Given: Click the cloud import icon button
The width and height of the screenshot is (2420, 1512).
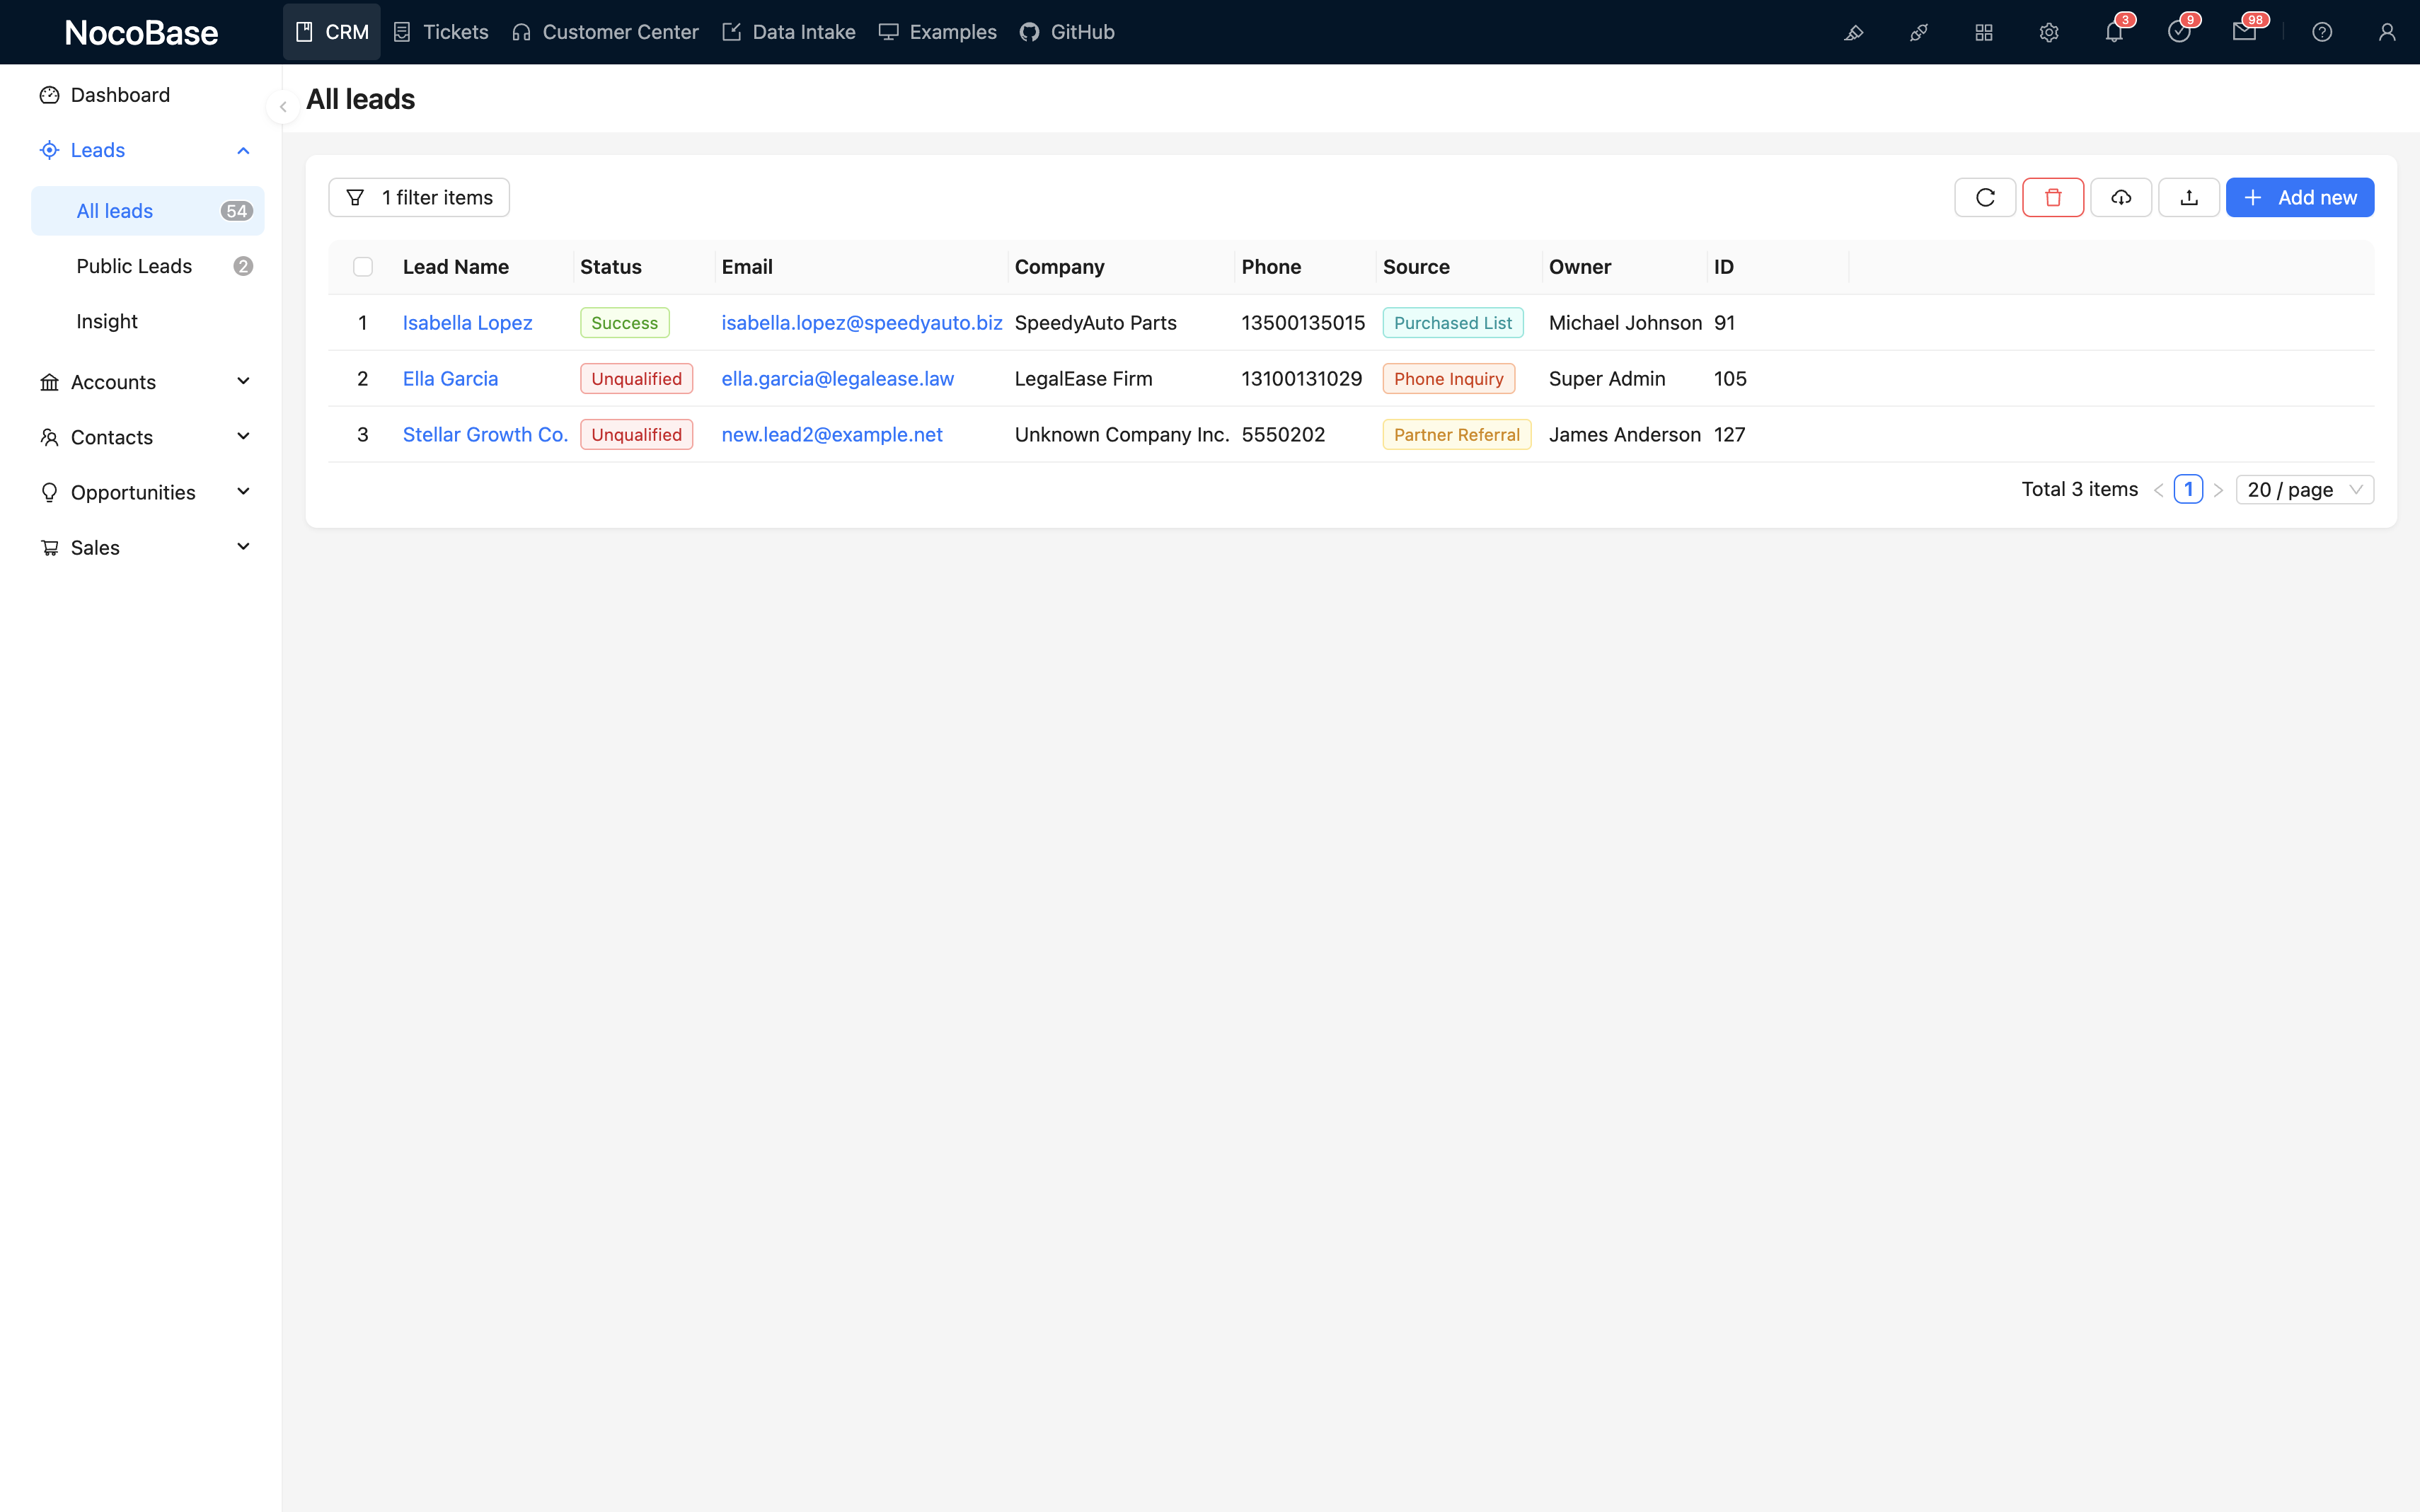Looking at the screenshot, I should [2120, 198].
